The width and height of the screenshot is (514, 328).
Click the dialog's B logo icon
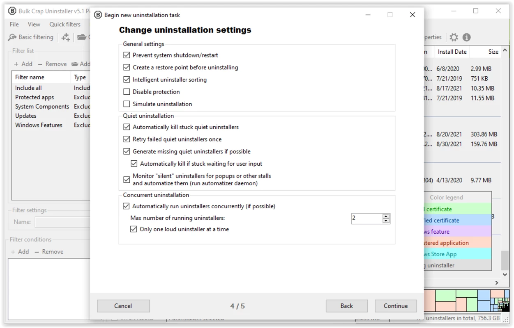click(x=98, y=15)
